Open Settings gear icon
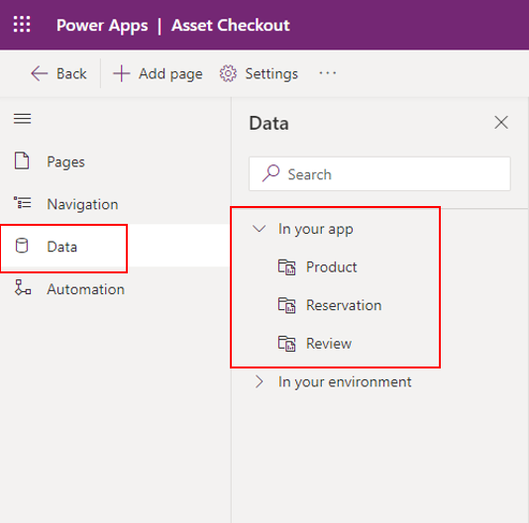The image size is (529, 523). (228, 73)
